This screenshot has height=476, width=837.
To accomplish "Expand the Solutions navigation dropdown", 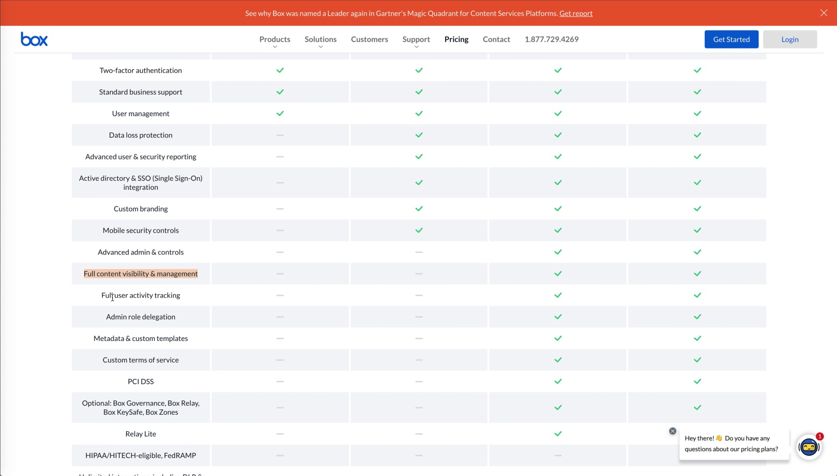I will click(320, 39).
